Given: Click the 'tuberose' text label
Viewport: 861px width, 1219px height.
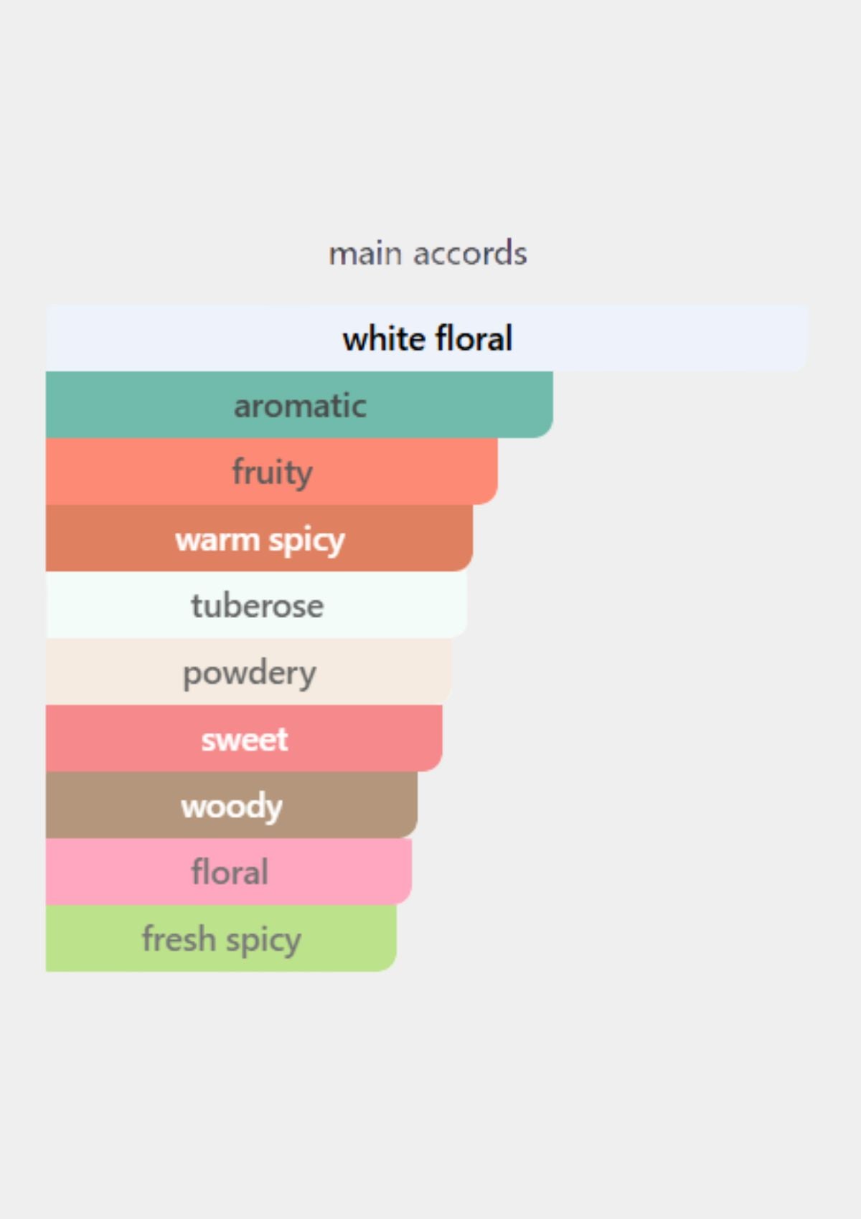Looking at the screenshot, I should pyautogui.click(x=257, y=606).
